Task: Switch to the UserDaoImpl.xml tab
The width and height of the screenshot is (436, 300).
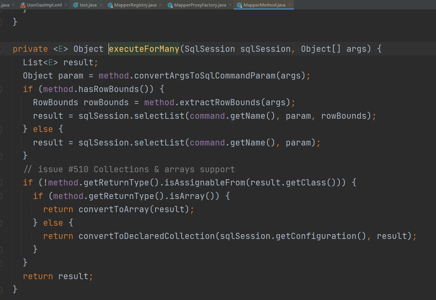Action: coord(44,5)
